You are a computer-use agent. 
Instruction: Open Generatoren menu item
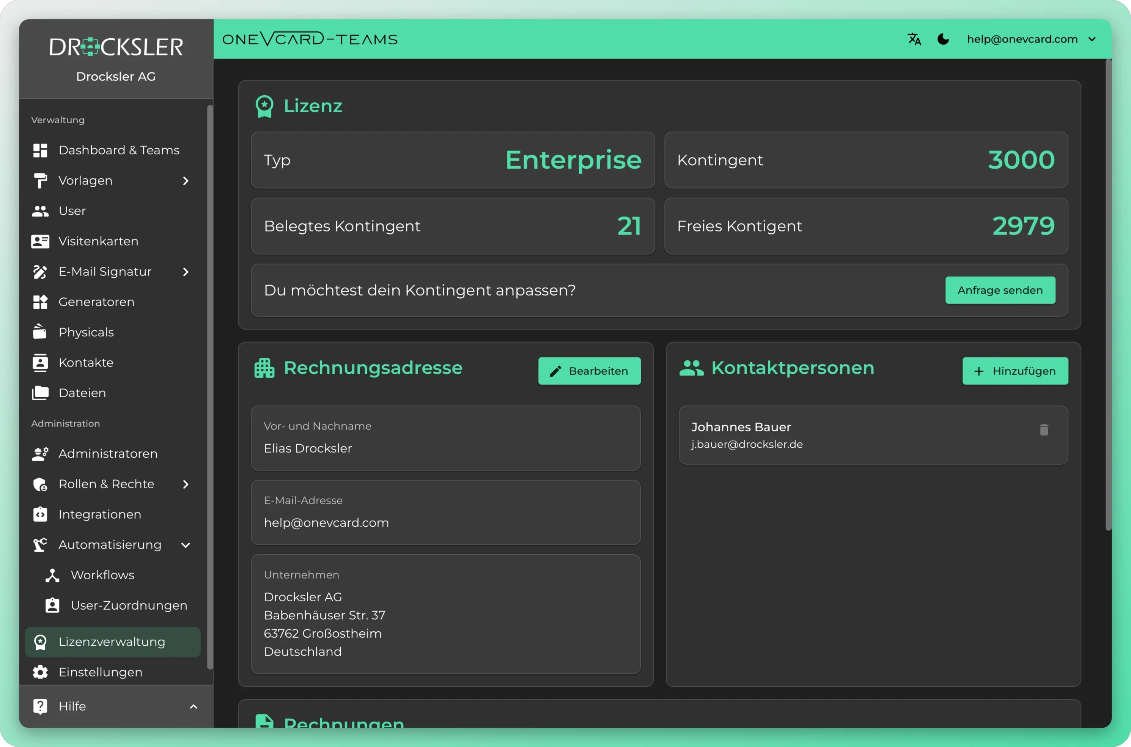(112, 302)
